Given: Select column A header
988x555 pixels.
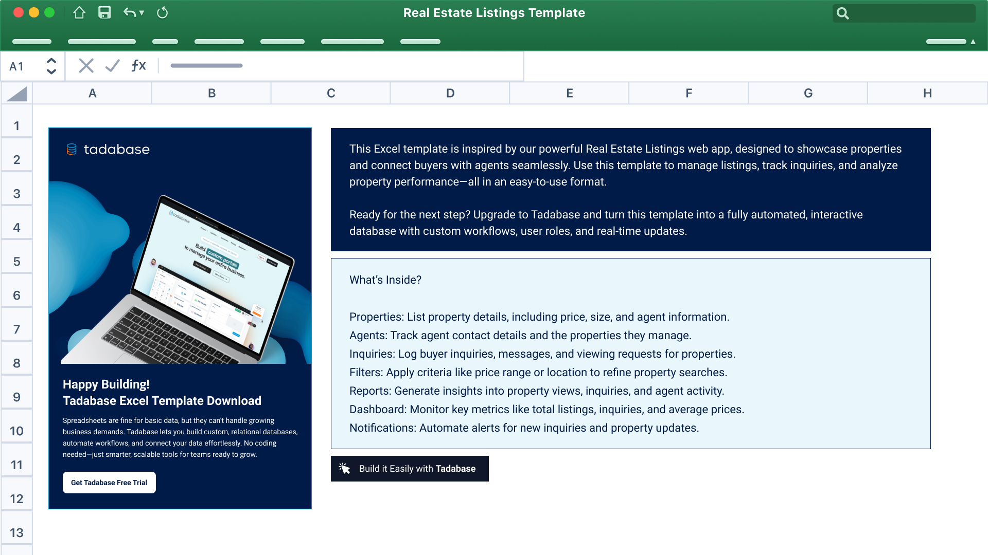Looking at the screenshot, I should coord(93,94).
